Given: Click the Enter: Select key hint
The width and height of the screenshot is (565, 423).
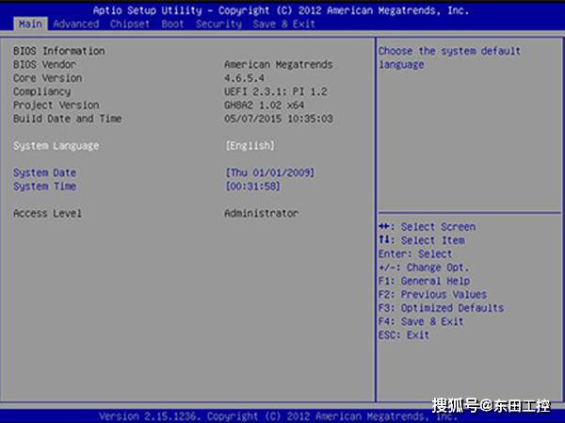Looking at the screenshot, I should (415, 253).
